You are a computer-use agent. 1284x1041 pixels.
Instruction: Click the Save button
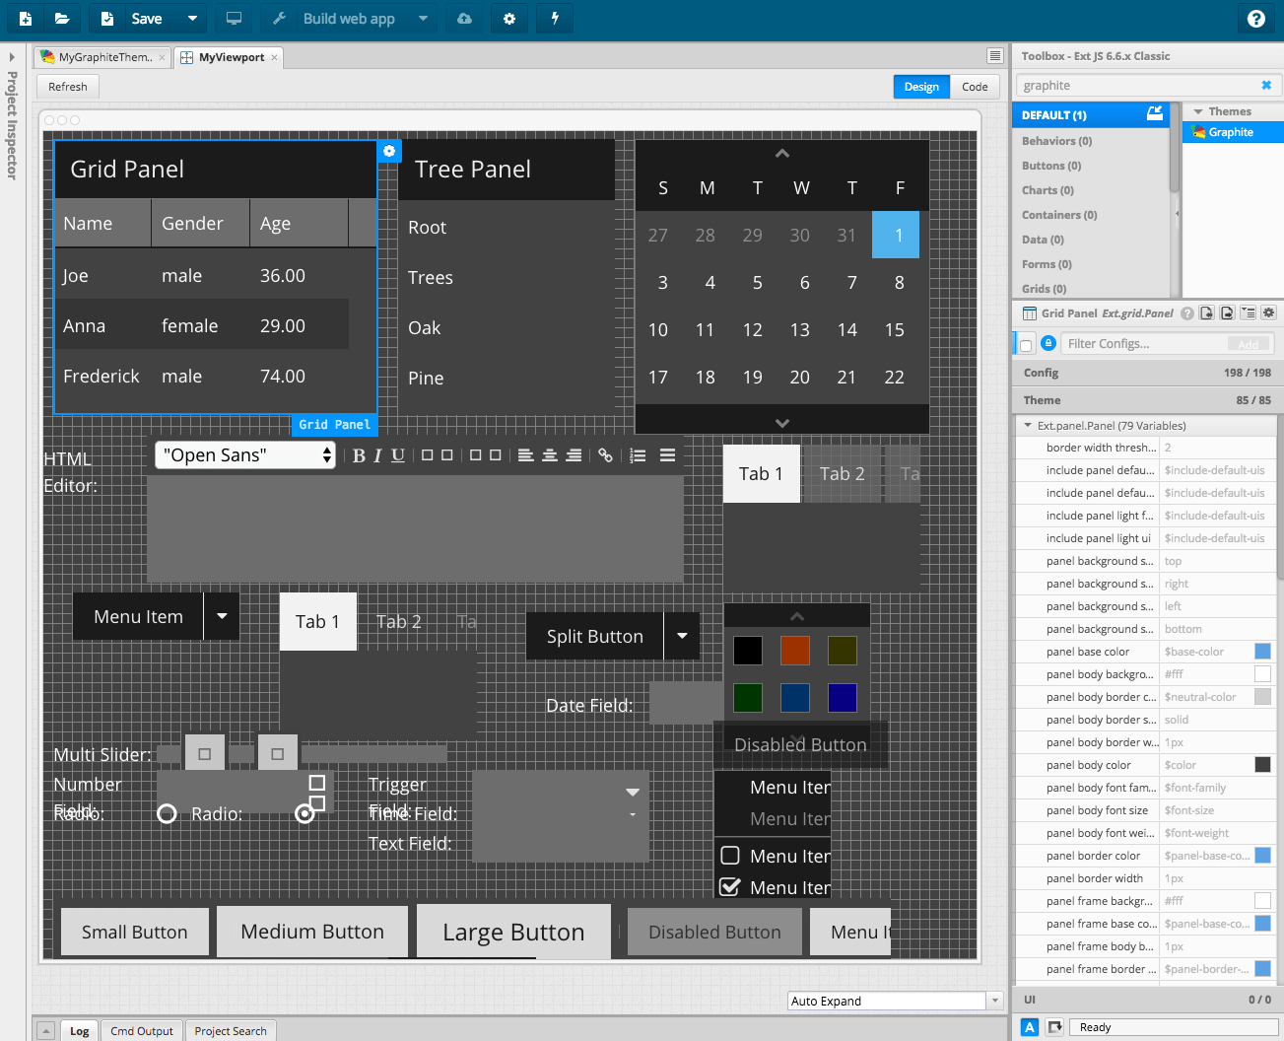[136, 19]
